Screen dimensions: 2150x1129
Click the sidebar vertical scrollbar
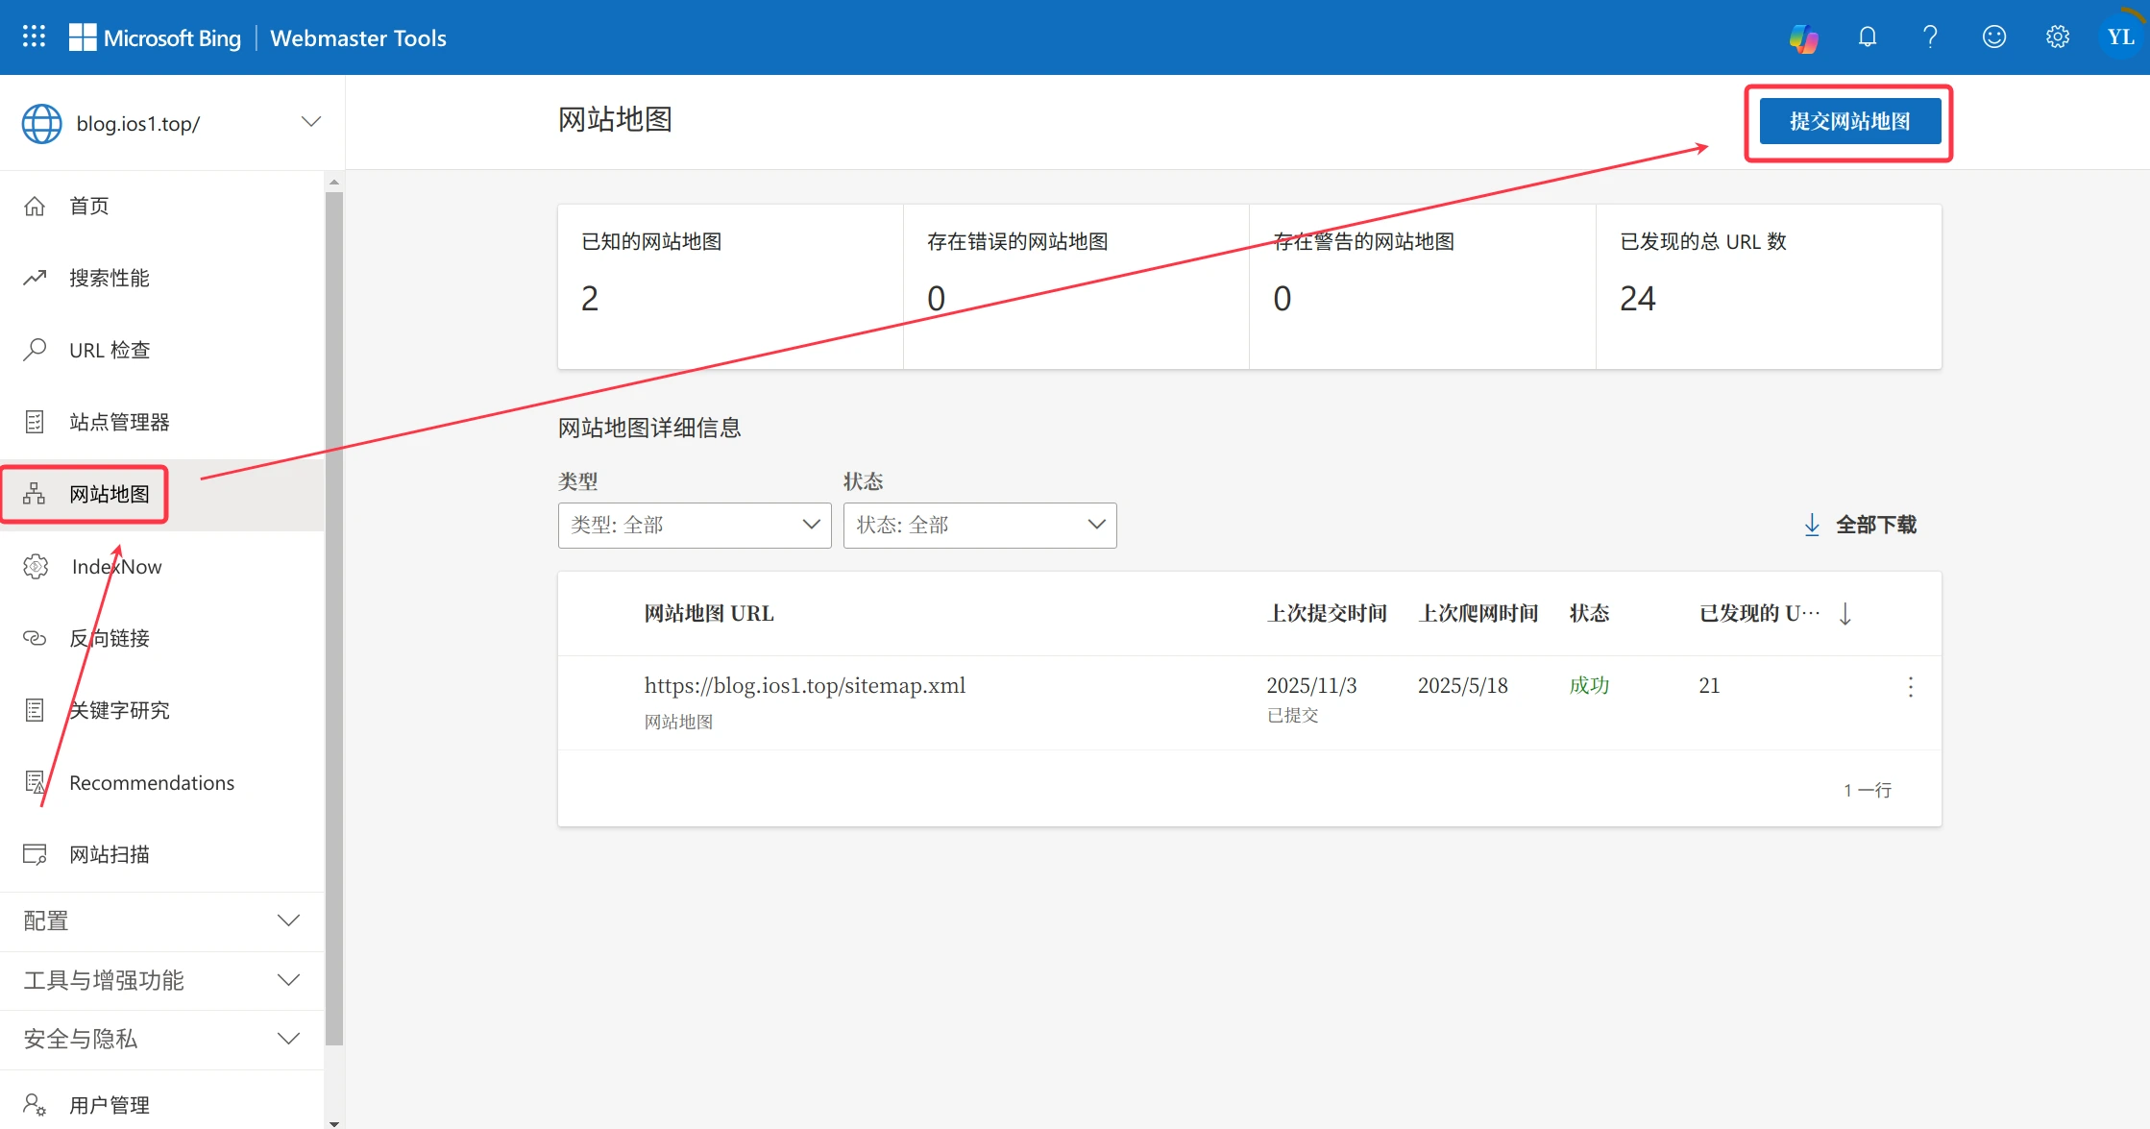coord(333,615)
